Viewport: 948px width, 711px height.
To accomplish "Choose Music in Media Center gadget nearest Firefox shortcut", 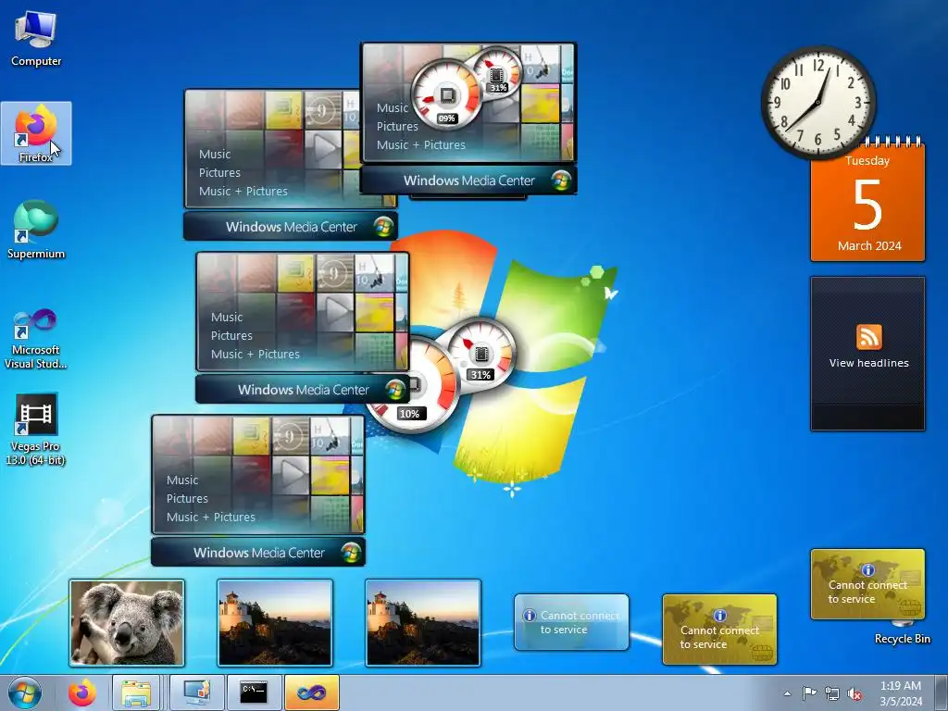I will (215, 155).
